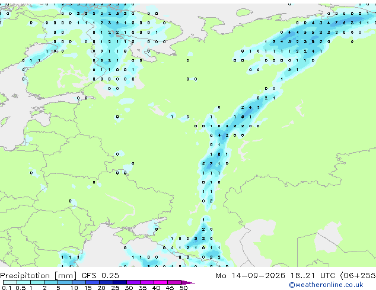Screen dimensions: 376x290
Task: Click the arrow tip above 50 on legend
Action: click(x=188, y=282)
